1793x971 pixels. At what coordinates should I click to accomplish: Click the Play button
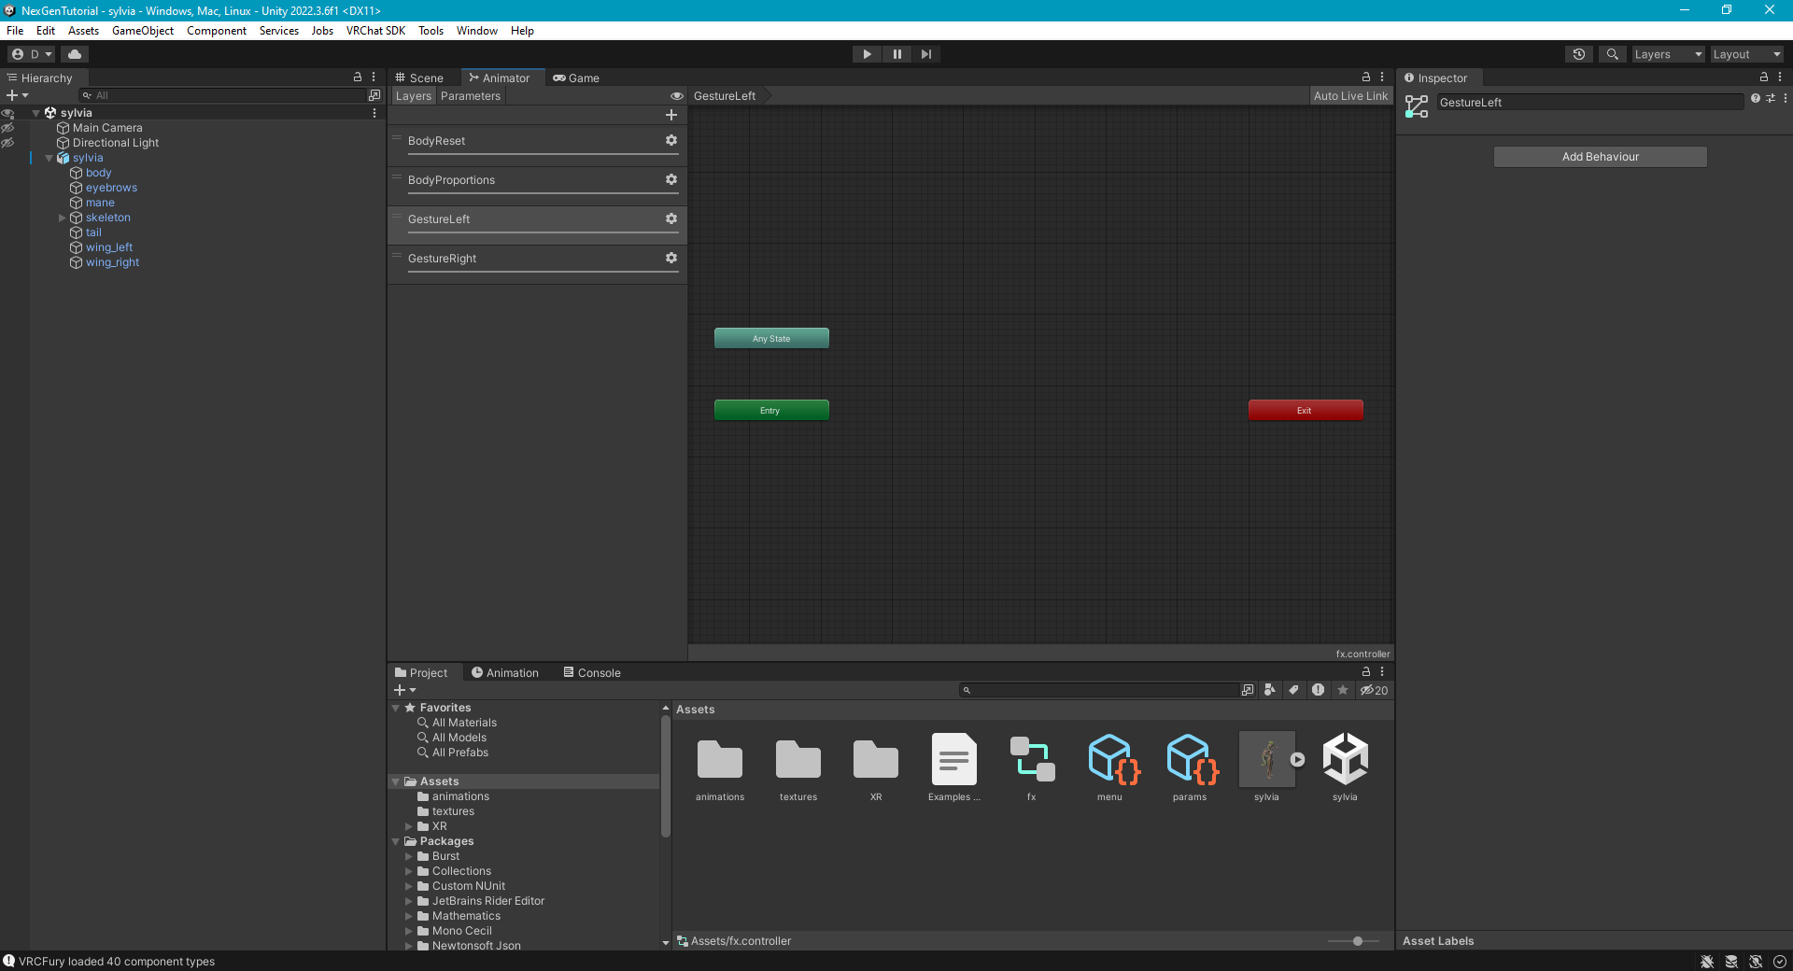point(867,54)
